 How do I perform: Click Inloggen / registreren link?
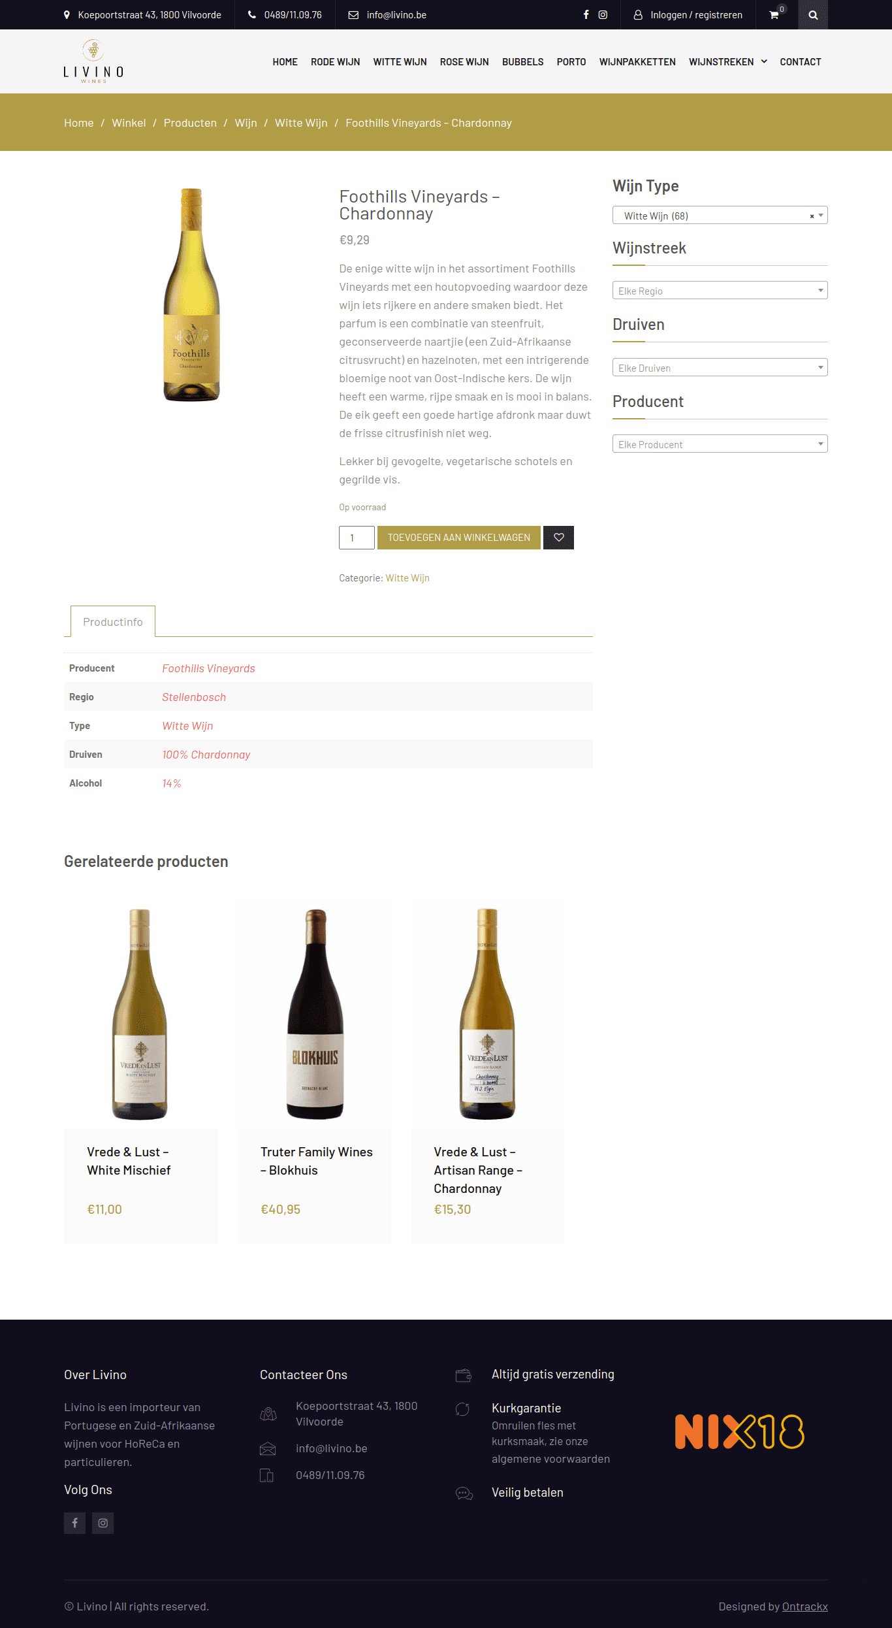point(696,14)
